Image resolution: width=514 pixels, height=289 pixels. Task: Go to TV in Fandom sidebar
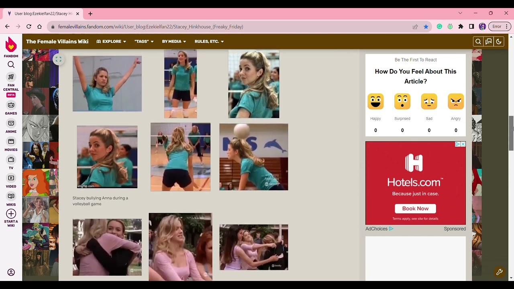point(11,163)
